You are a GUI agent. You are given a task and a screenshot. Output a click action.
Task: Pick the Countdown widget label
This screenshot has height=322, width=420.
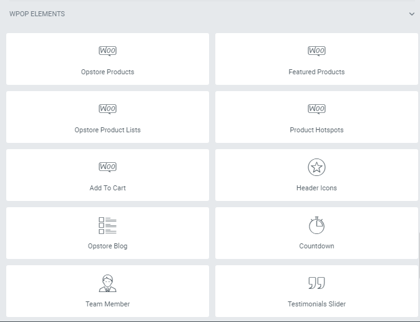pos(316,246)
